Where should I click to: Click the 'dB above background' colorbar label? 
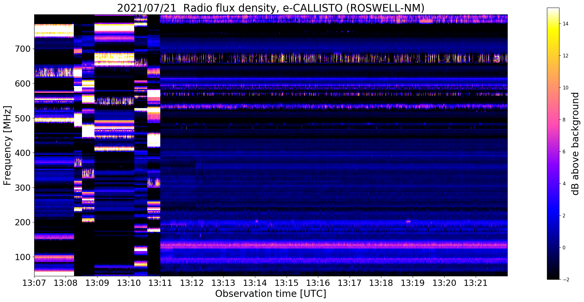click(x=575, y=143)
